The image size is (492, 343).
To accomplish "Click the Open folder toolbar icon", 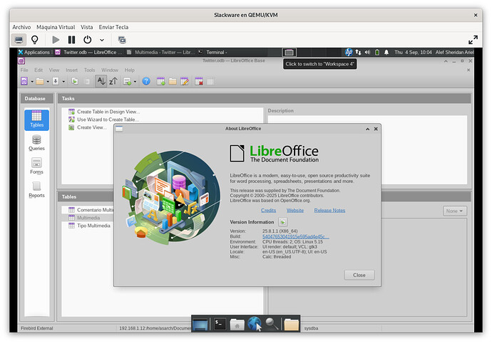I will tap(40, 81).
